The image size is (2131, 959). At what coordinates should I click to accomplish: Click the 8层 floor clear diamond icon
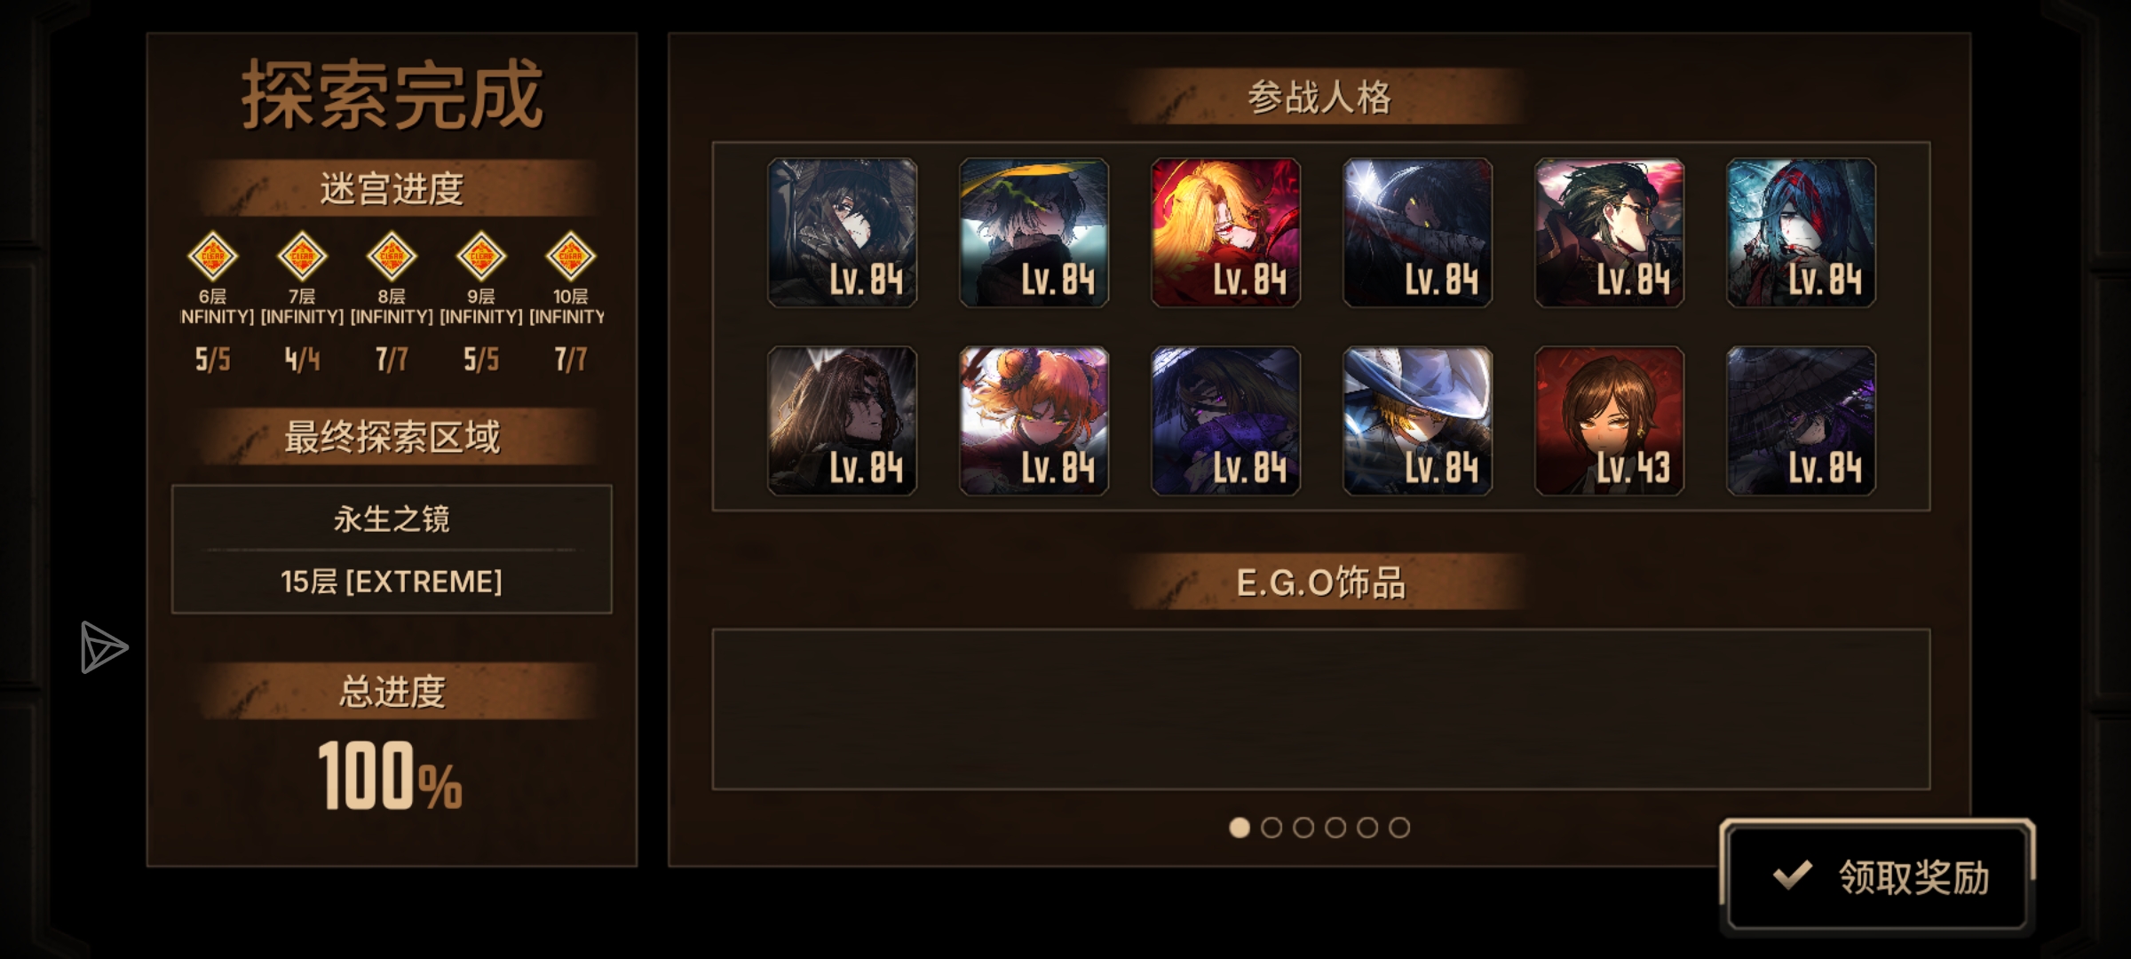coord(392,257)
